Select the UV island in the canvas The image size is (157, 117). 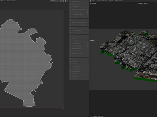(24, 61)
